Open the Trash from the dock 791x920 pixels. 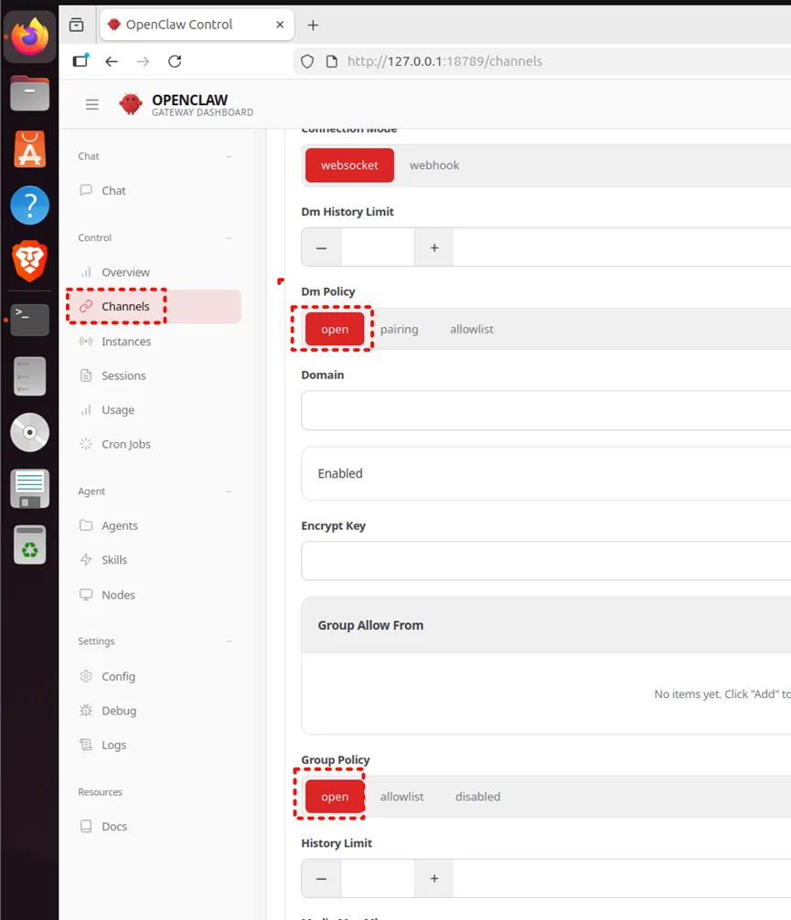tap(29, 545)
